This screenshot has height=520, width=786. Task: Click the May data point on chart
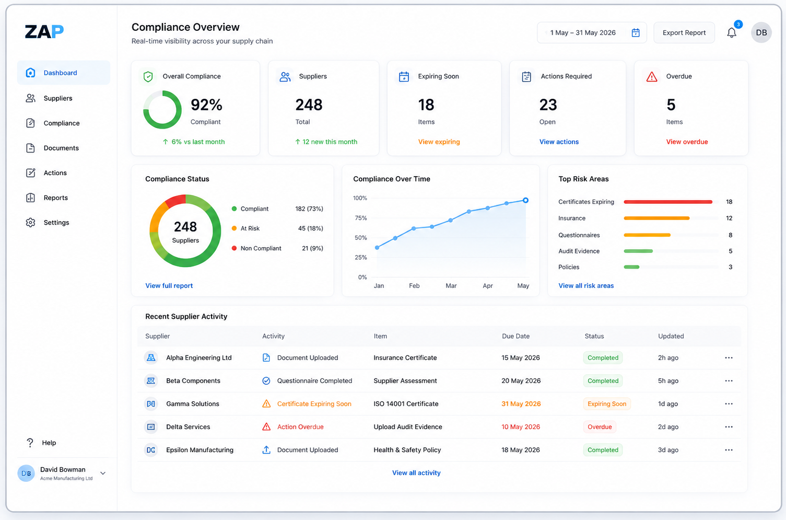click(525, 200)
